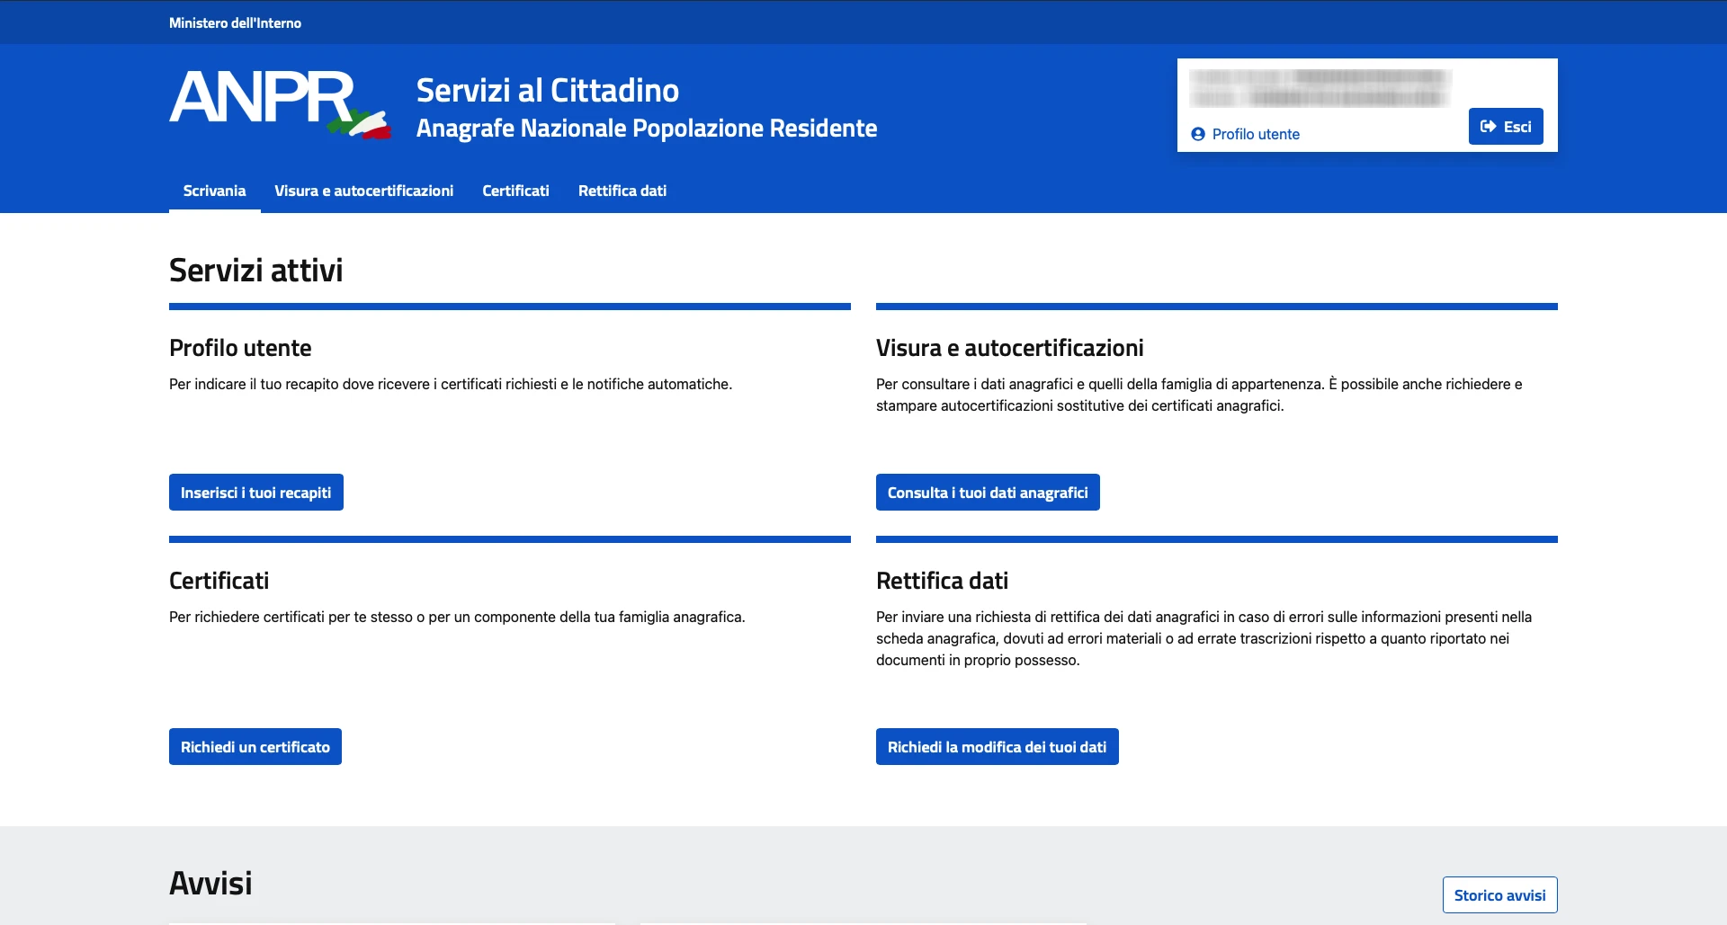The height and width of the screenshot is (925, 1727).
Task: Click the ANPR logo
Action: pyautogui.click(x=280, y=104)
